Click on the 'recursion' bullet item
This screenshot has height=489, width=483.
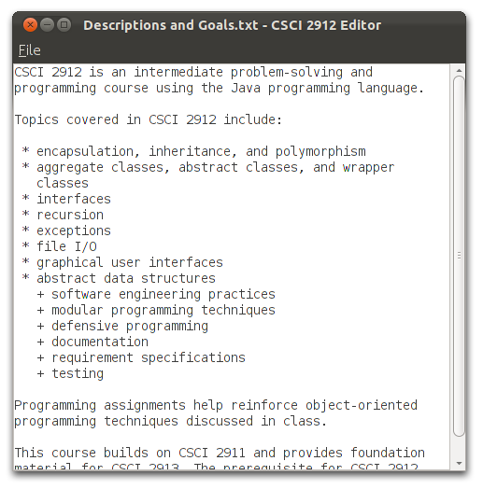pyautogui.click(x=70, y=215)
